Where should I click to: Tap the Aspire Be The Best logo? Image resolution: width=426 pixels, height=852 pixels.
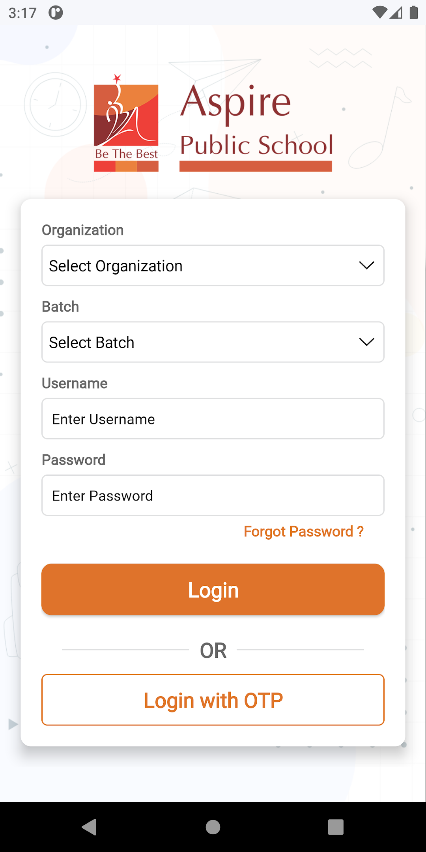tap(126, 123)
